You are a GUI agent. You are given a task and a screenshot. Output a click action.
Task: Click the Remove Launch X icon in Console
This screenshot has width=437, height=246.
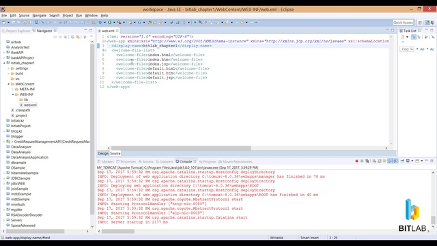(362, 161)
